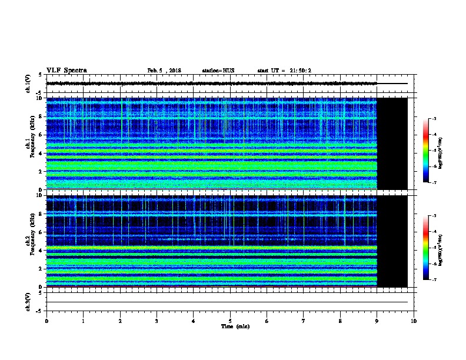Screen dimensions: 466x360
Task: Select the ch.2 colorbar log(PSD) label
Action: [x=440, y=250]
